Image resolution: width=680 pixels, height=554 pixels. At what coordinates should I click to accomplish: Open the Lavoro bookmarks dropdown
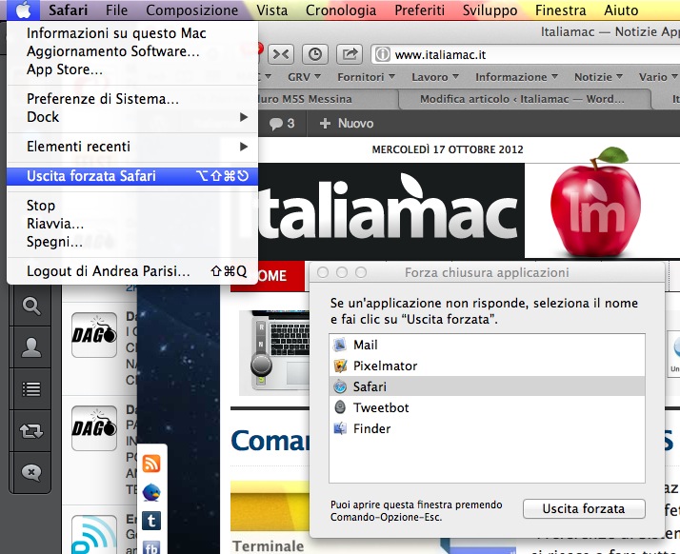(435, 77)
